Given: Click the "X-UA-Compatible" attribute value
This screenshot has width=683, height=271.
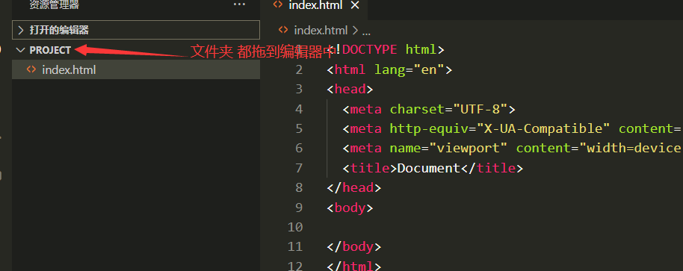Looking at the screenshot, I should 543,128.
